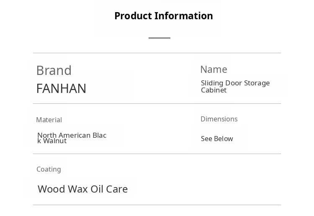Select the "Name" field label
This screenshot has width=314, height=216.
tap(214, 69)
